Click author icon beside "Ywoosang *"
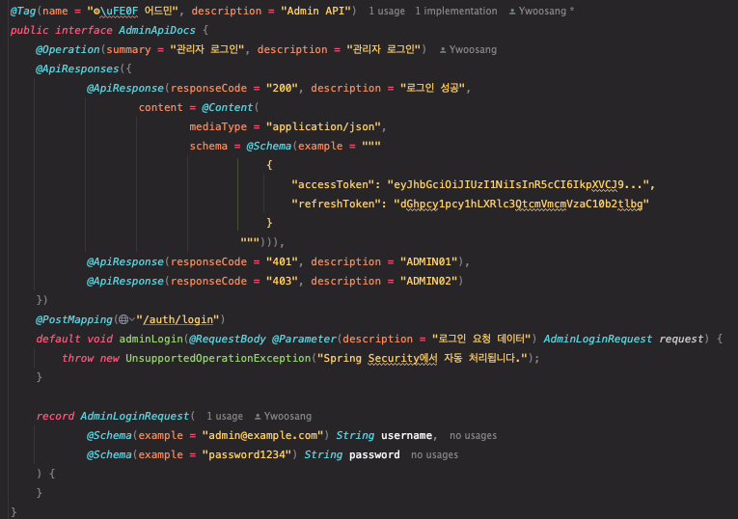Viewport: 738px width, 519px height. 512,12
